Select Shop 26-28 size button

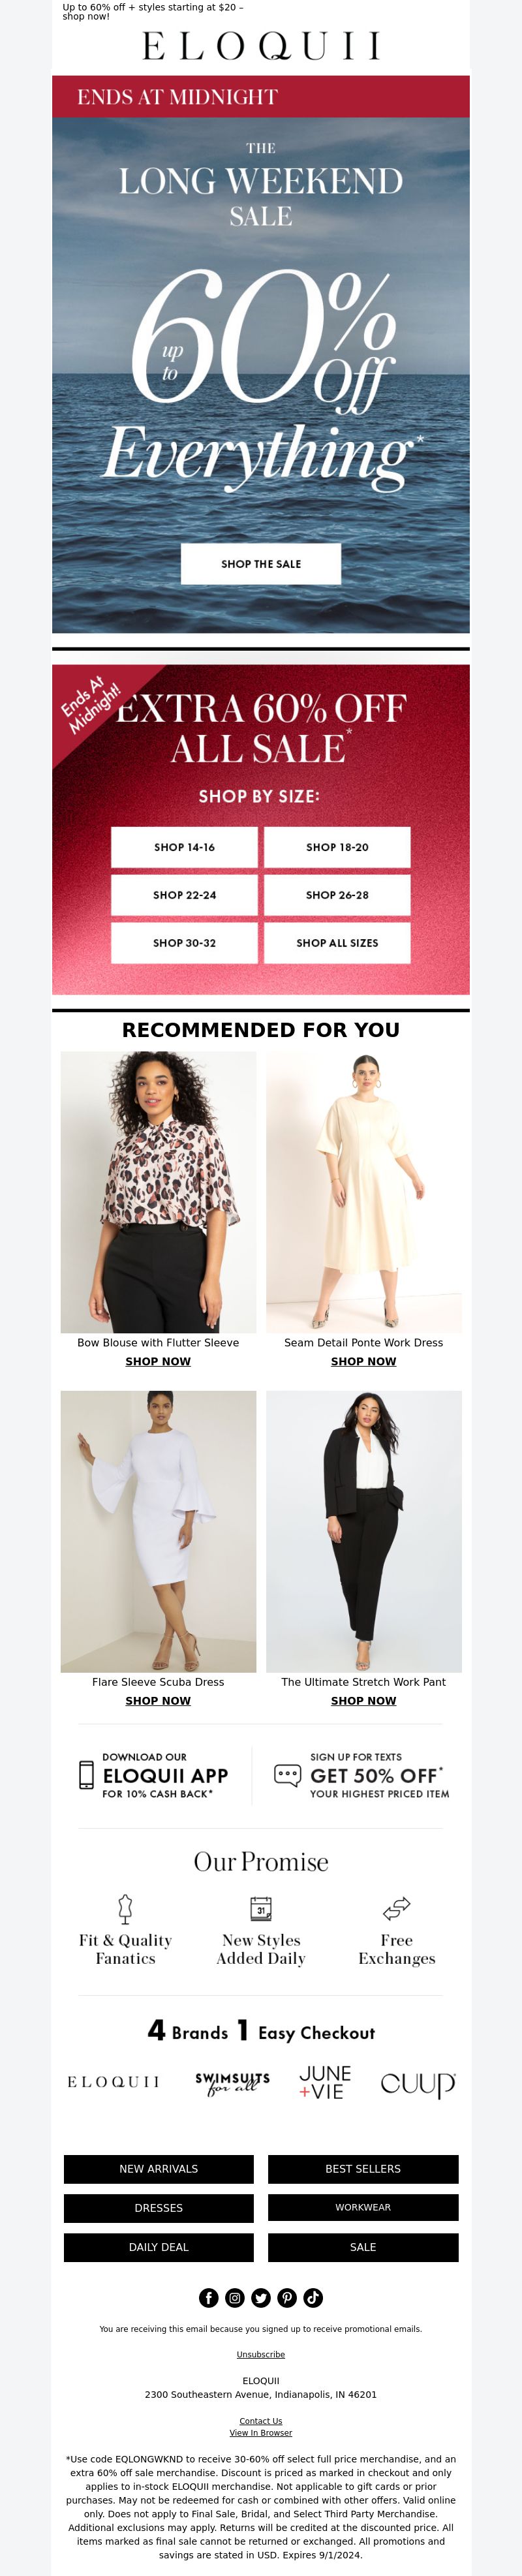click(x=337, y=895)
